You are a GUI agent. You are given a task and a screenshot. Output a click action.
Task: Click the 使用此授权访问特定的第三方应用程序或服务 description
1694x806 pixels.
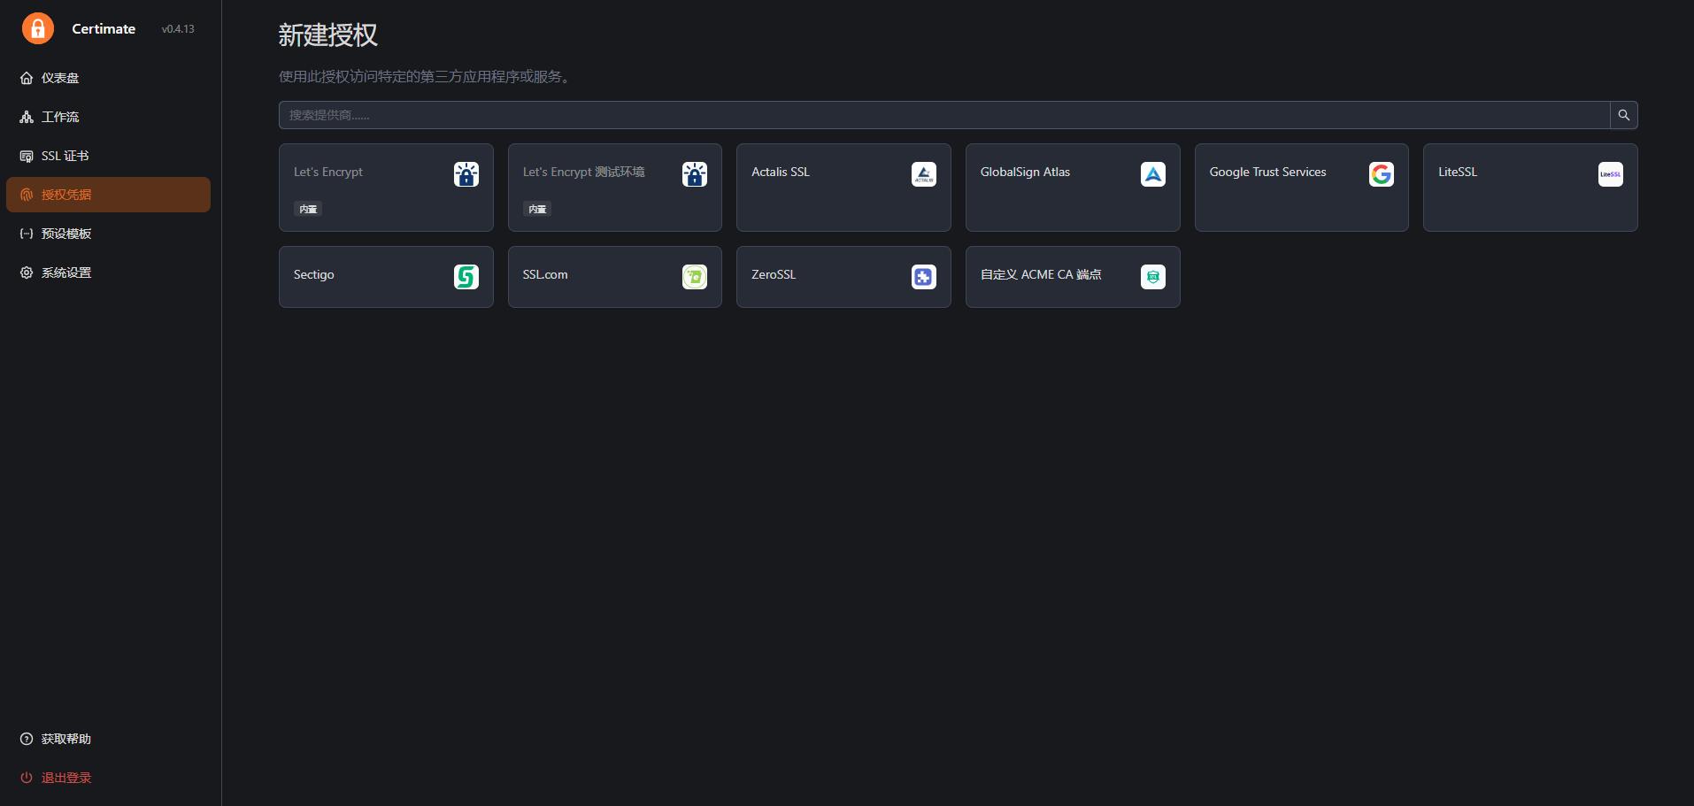tap(425, 76)
